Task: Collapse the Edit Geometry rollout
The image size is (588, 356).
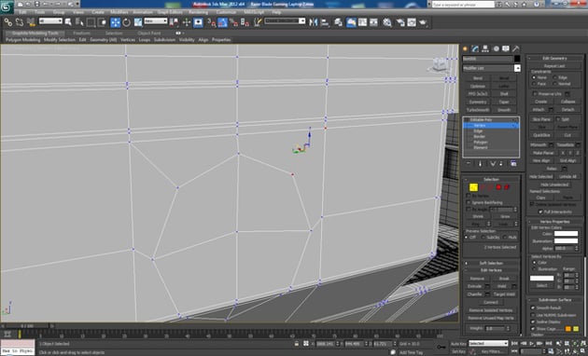Action: (554, 58)
